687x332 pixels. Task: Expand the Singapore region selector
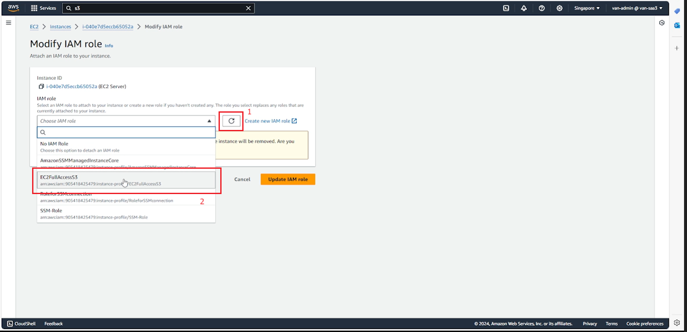point(587,8)
